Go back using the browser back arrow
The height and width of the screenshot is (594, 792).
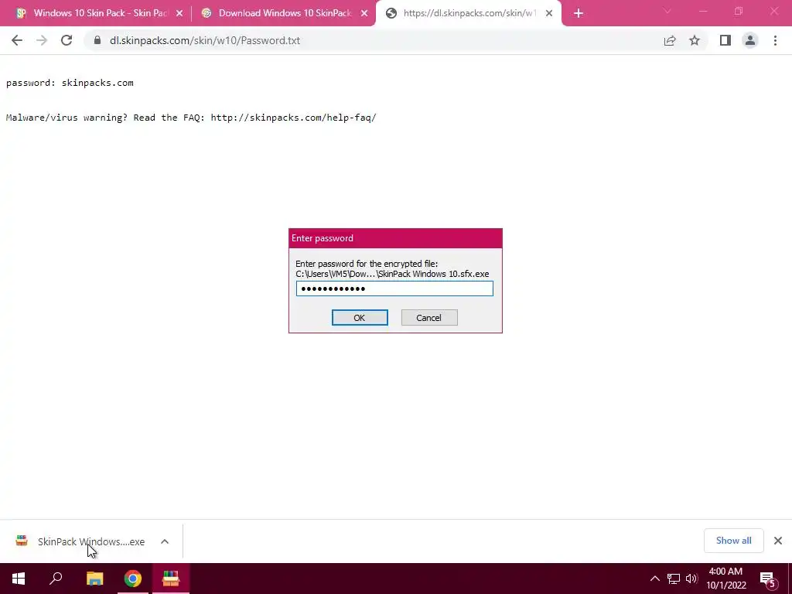click(17, 40)
